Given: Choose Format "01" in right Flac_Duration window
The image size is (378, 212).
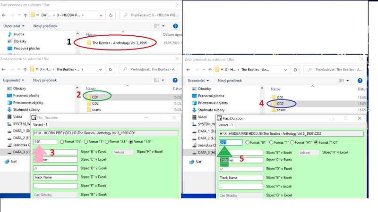Looking at the screenshot, I should click(x=247, y=143).
